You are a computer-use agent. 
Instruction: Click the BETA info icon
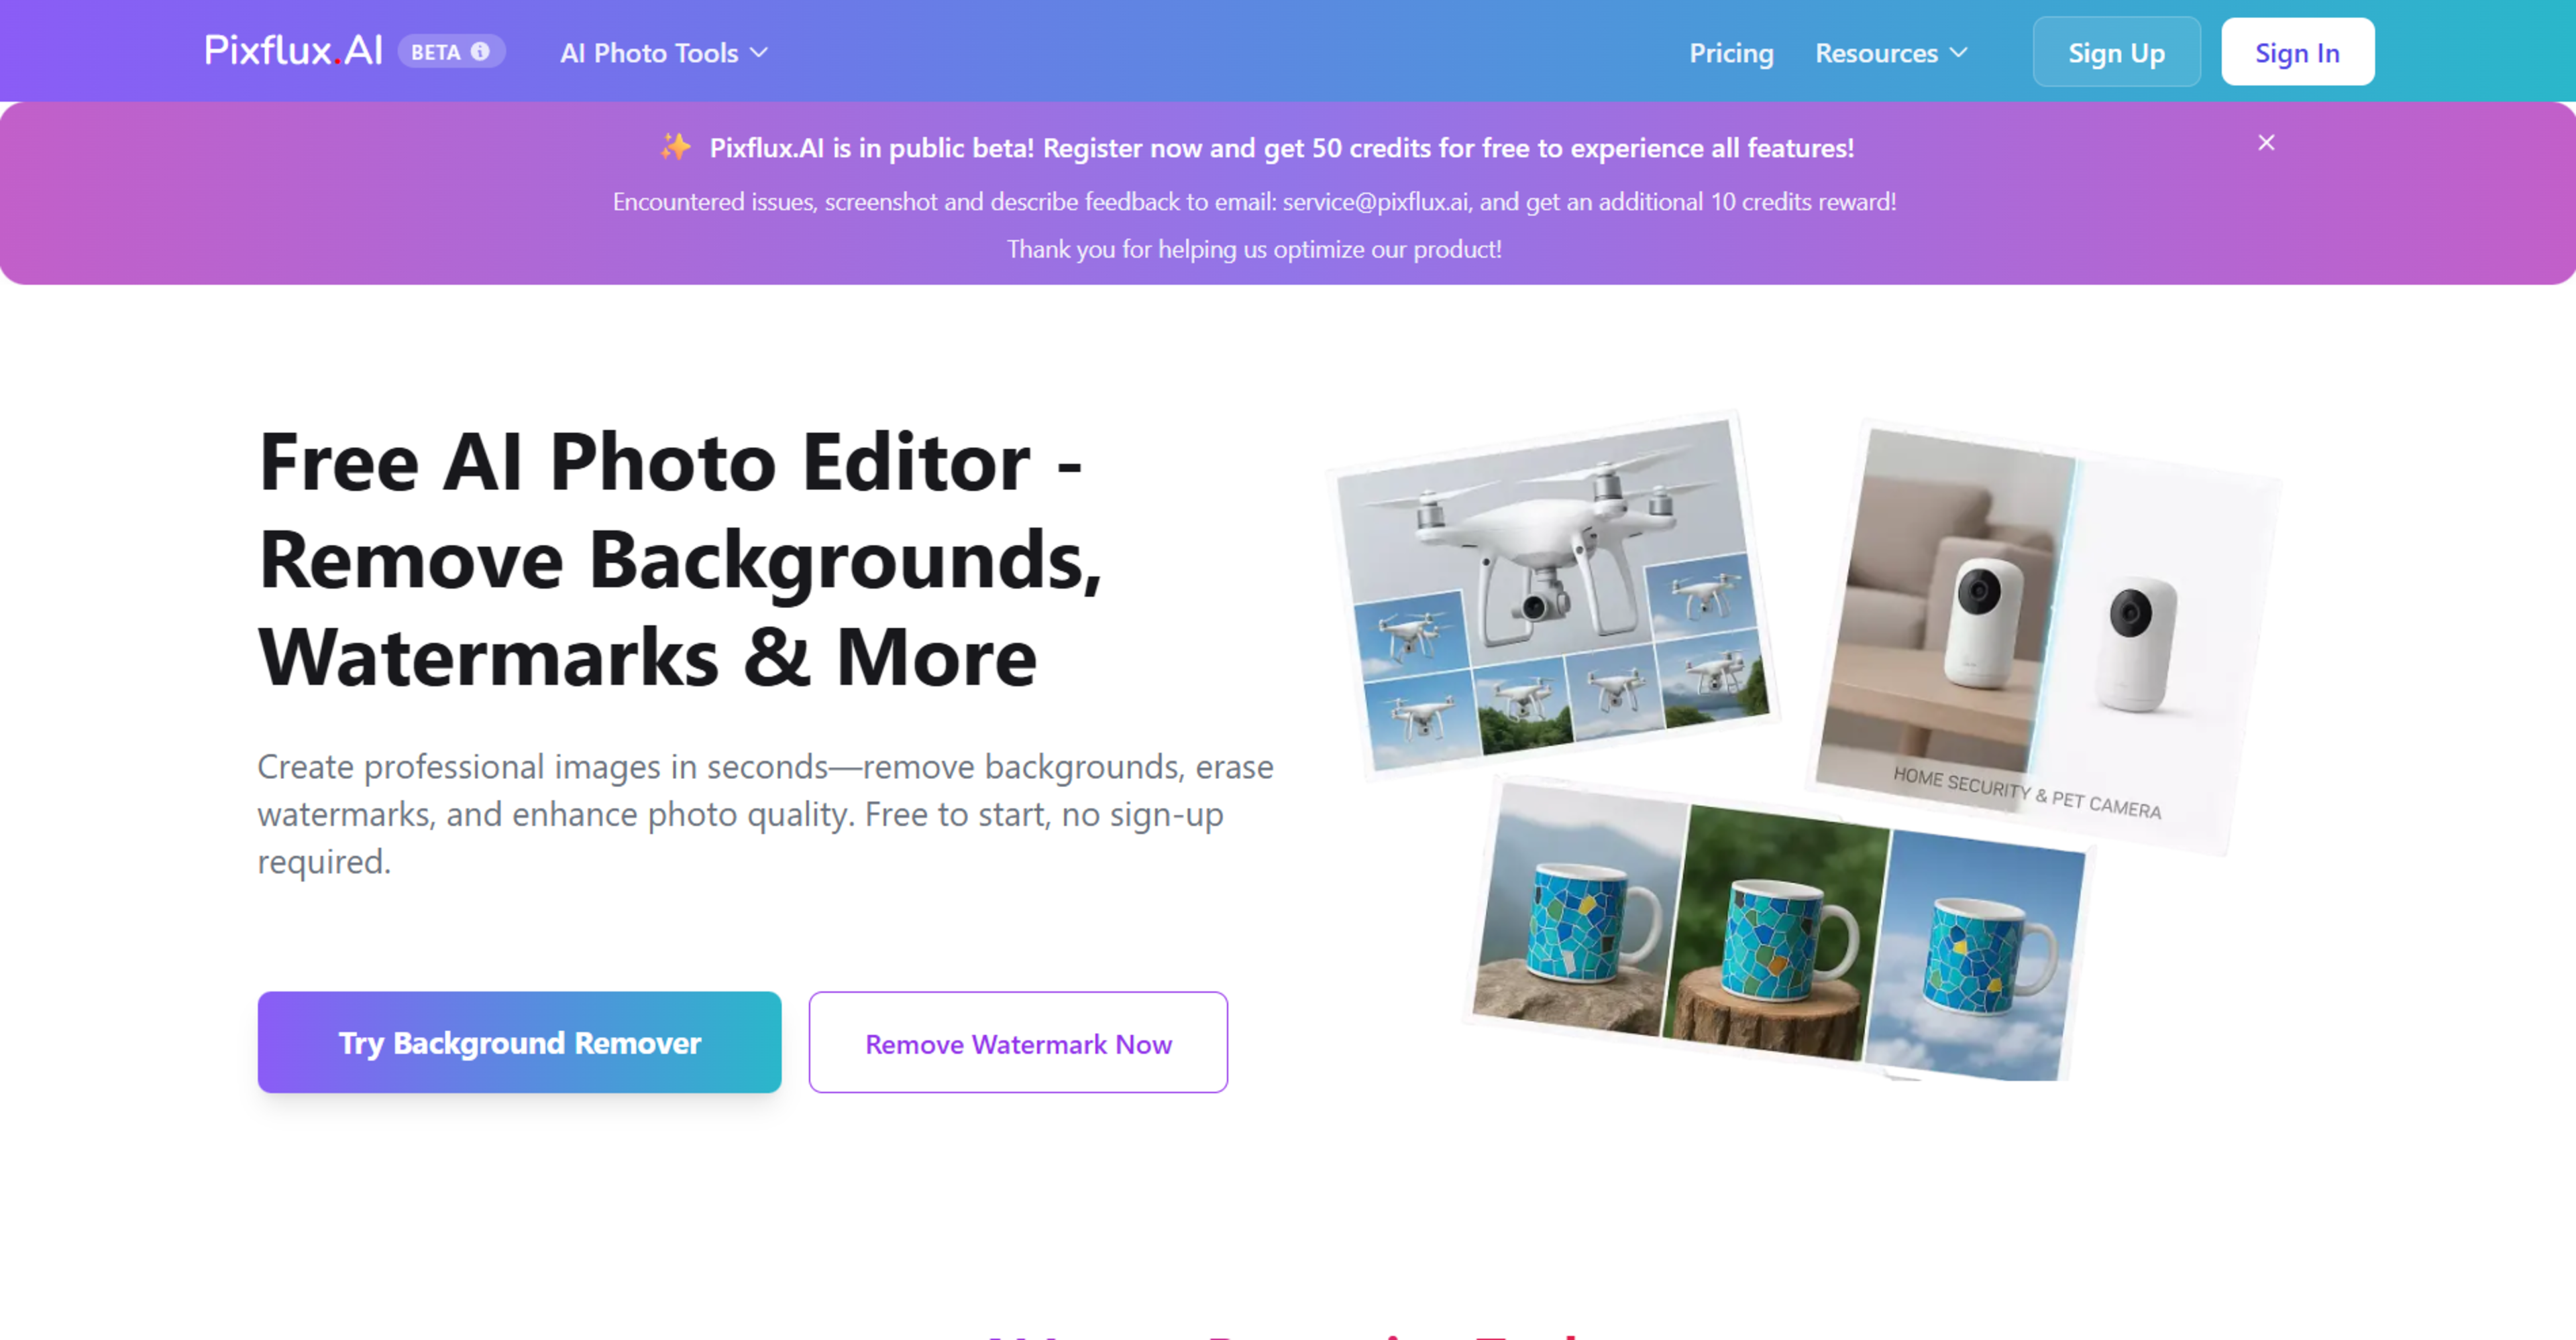point(481,52)
